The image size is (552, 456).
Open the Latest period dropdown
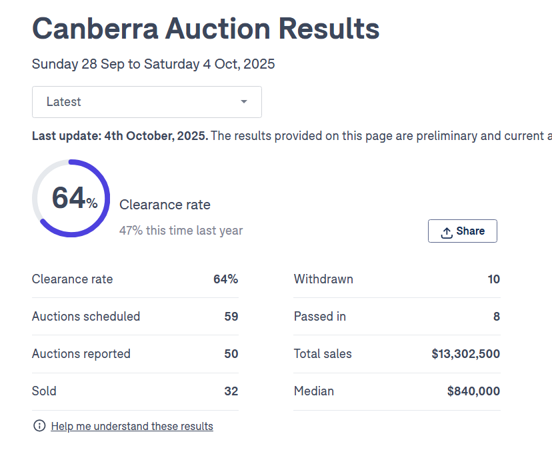coord(147,102)
